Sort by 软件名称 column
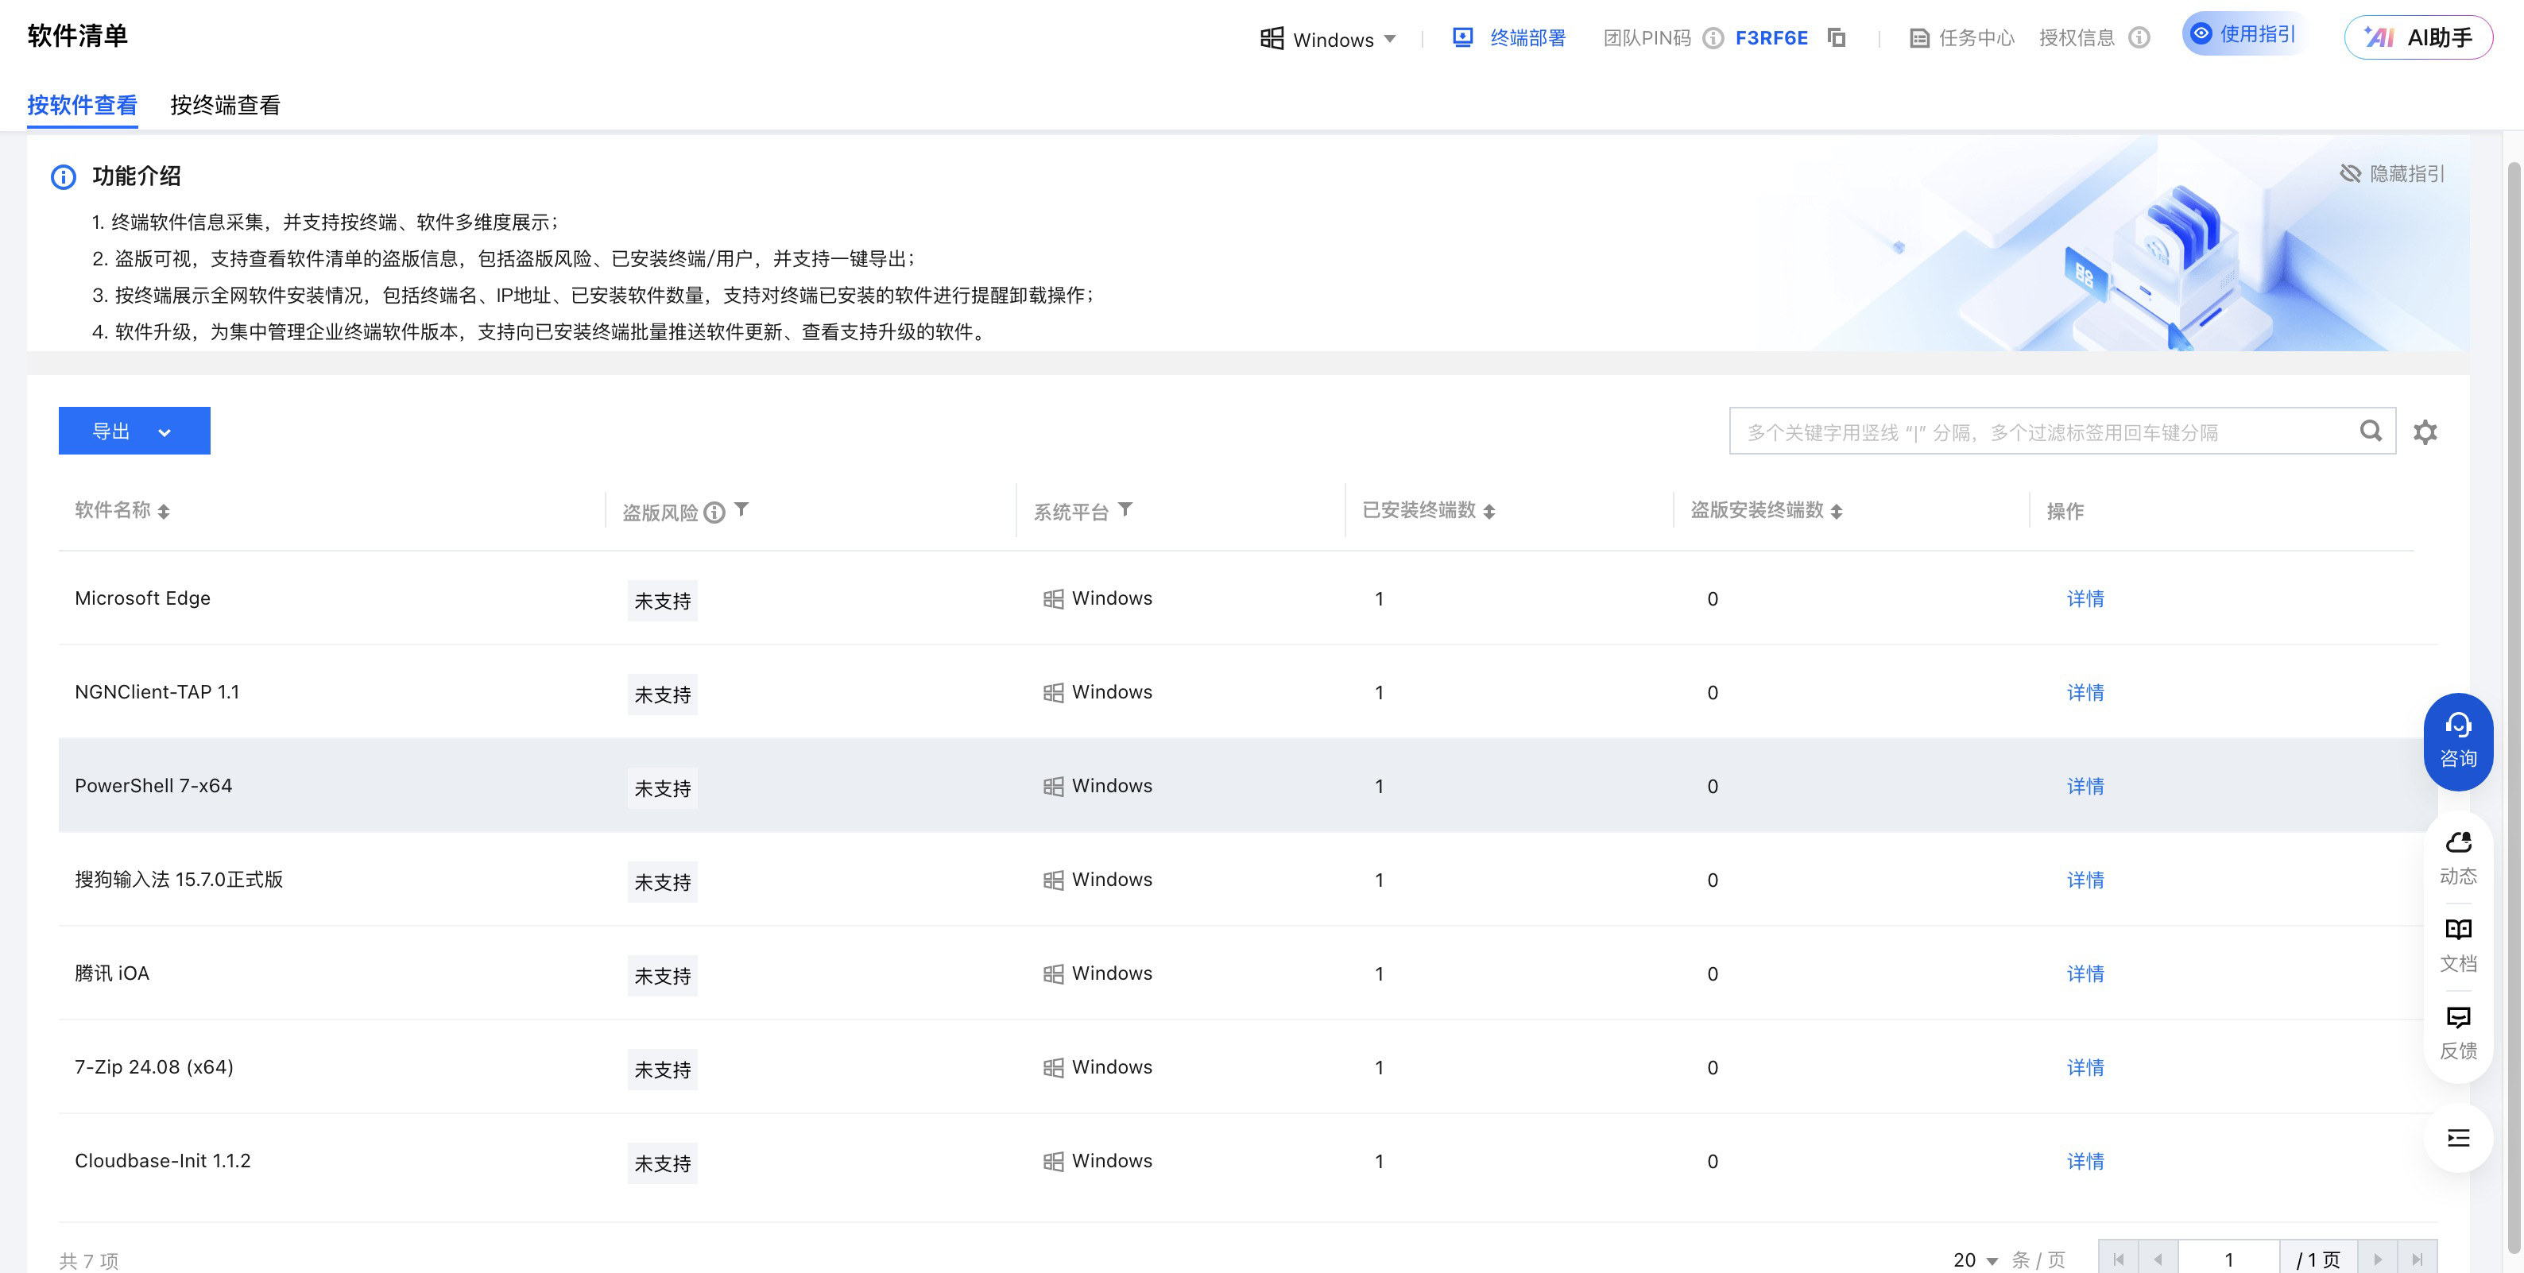This screenshot has height=1273, width=2524. (163, 512)
